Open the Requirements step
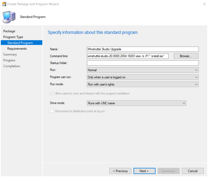Screen dimensions: 208x177 (x=17, y=49)
